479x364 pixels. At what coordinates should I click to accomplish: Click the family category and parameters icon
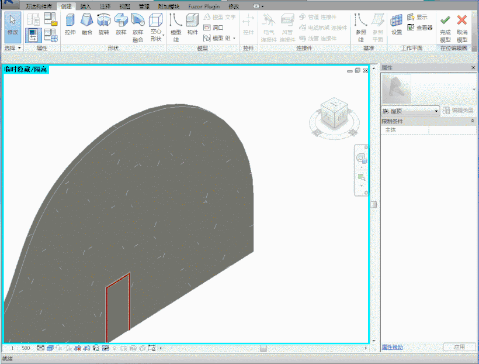[x=50, y=19]
